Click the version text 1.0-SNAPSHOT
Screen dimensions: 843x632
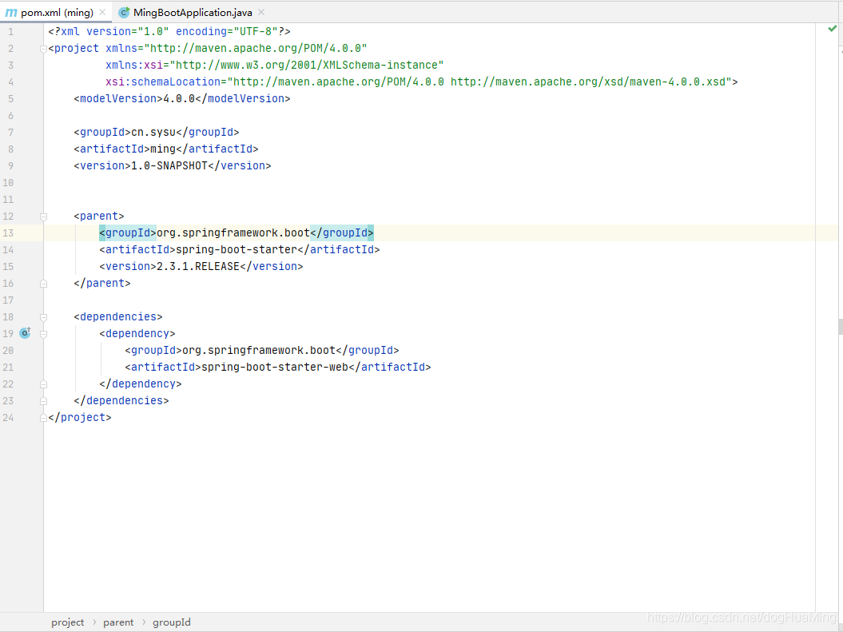pos(169,165)
